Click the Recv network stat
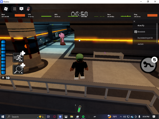Screen dimensions: 159x119 [119, 16]
